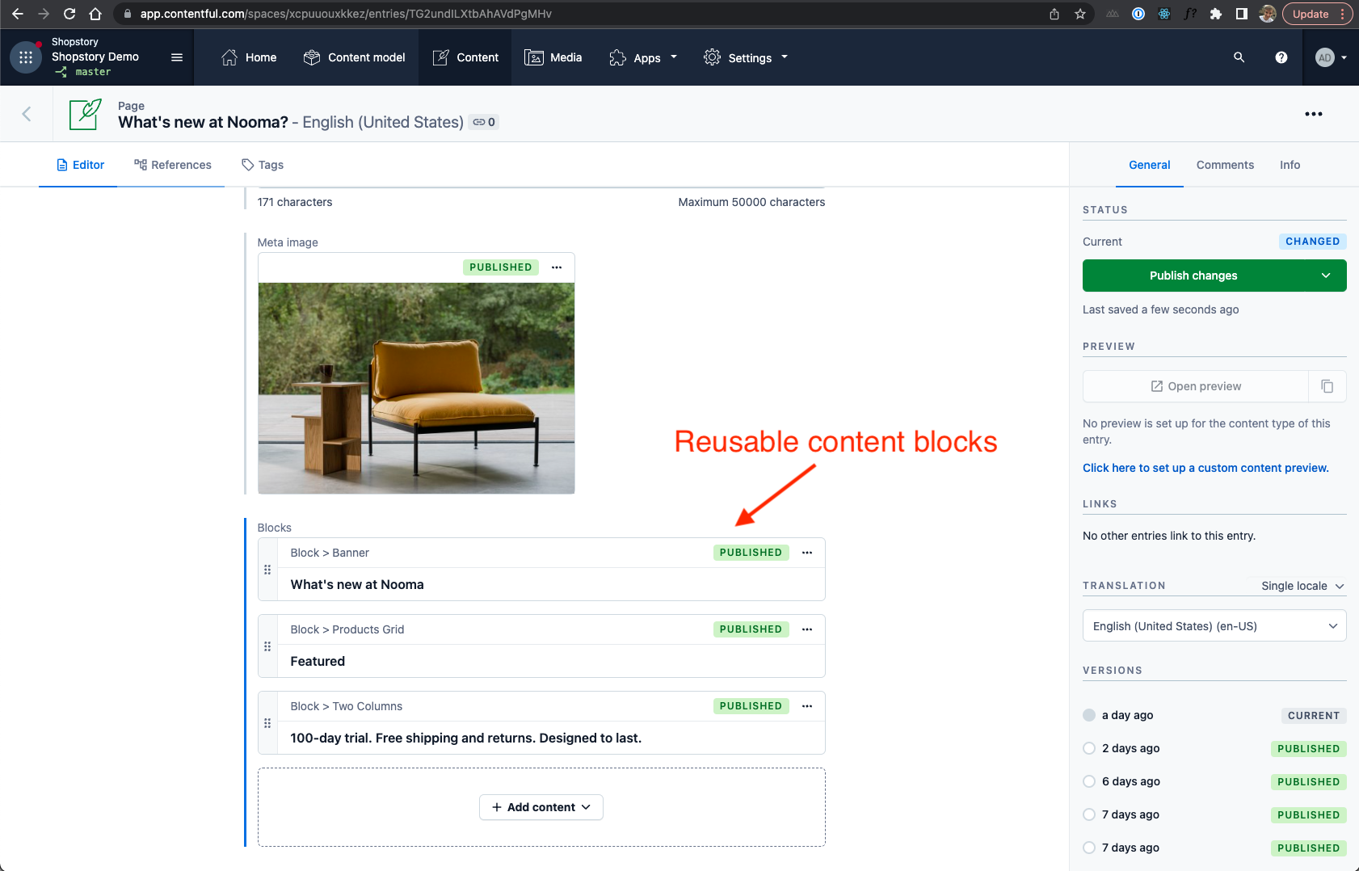The image size is (1359, 871).
Task: Switch to the Tags tab
Action: click(263, 165)
